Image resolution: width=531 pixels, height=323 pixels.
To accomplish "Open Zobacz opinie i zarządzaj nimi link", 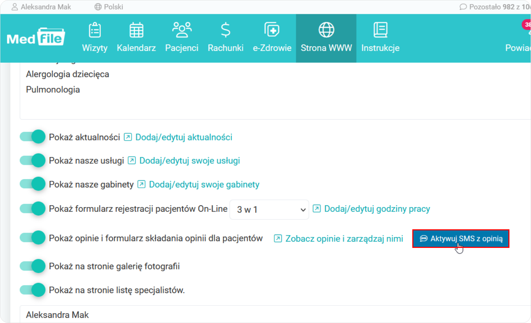I will click(x=344, y=239).
